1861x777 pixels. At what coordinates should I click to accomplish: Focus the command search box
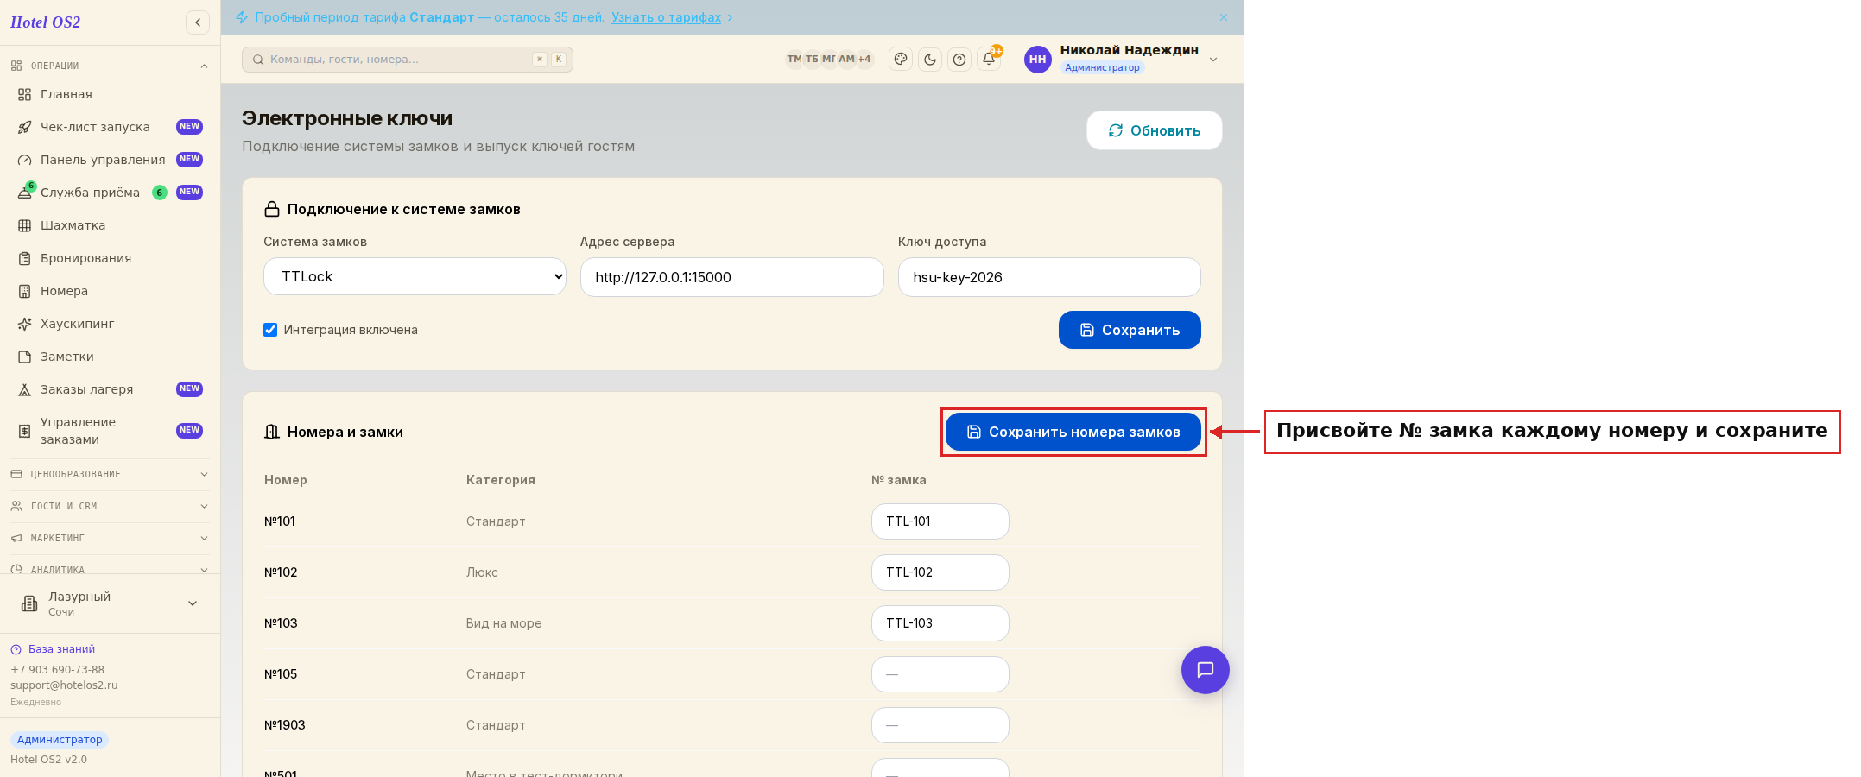click(x=408, y=60)
